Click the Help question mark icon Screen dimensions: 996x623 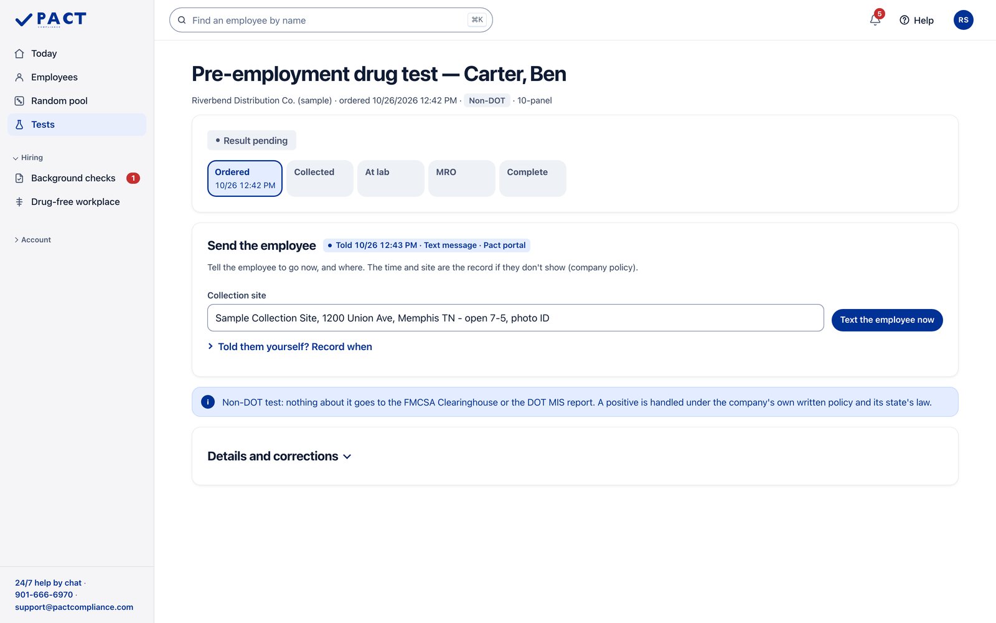pyautogui.click(x=904, y=20)
